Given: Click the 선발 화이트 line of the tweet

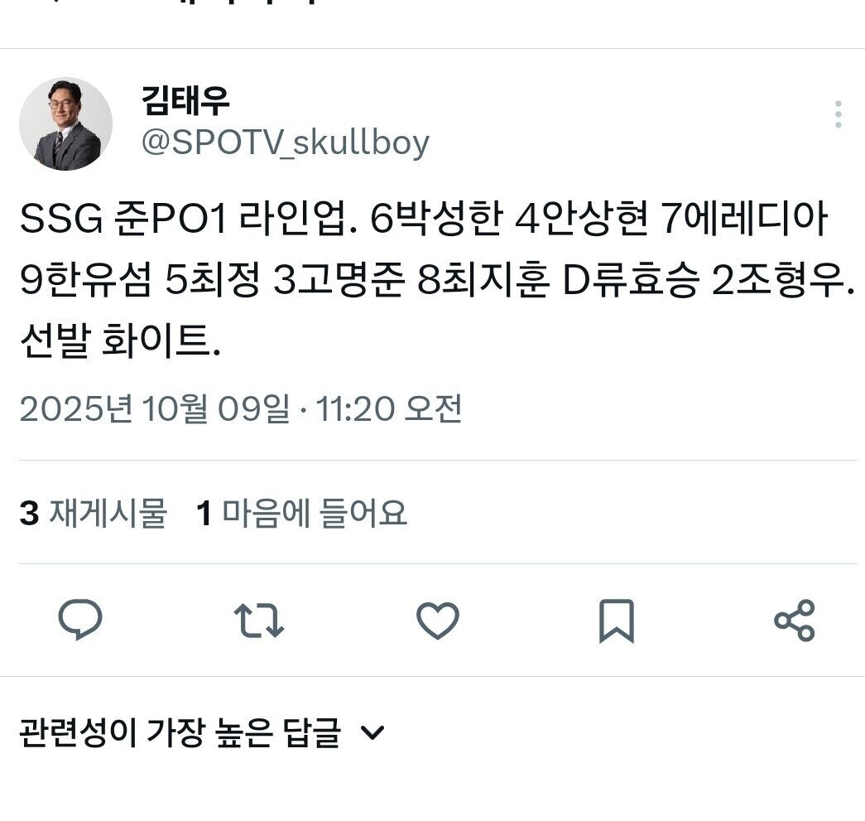Looking at the screenshot, I should point(120,340).
